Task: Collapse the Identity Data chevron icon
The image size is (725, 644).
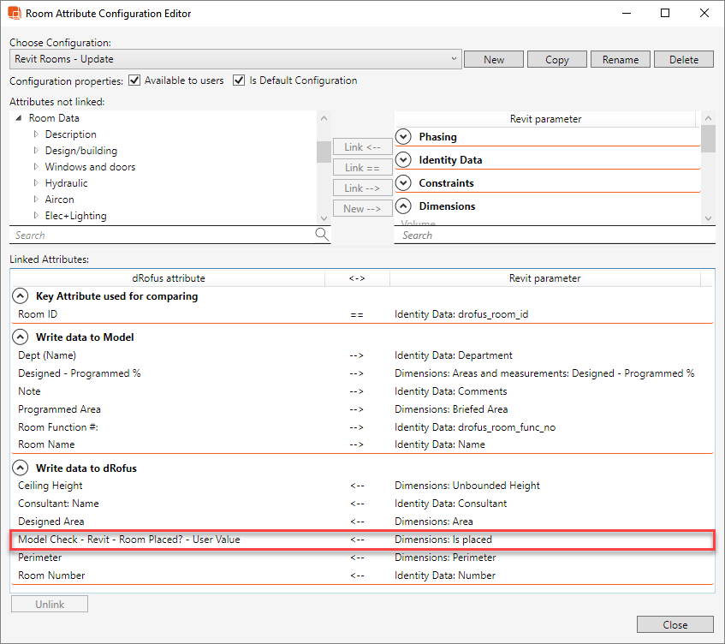Action: pos(402,159)
